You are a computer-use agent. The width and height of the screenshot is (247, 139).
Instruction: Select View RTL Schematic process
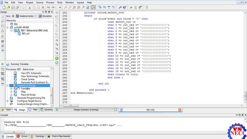tap(31, 73)
